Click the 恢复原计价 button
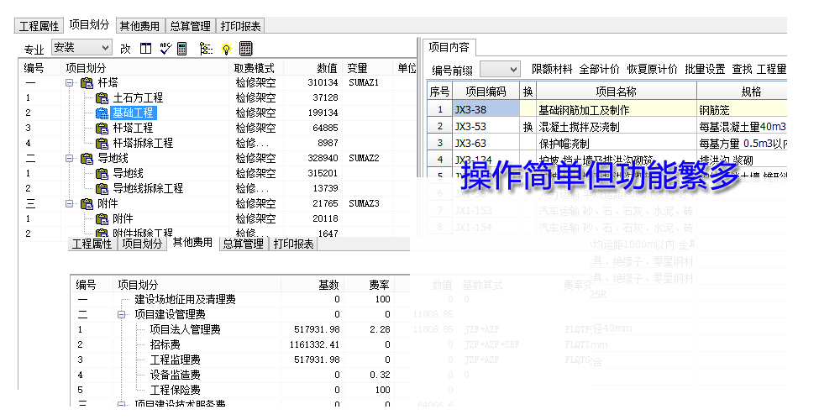The image size is (840, 420). click(653, 69)
